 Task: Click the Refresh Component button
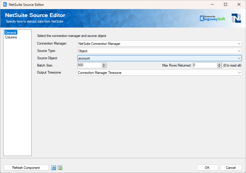[x=26, y=168]
